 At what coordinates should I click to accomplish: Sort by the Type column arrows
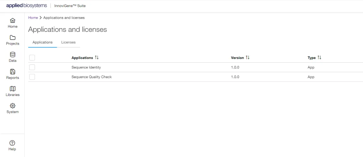point(319,58)
